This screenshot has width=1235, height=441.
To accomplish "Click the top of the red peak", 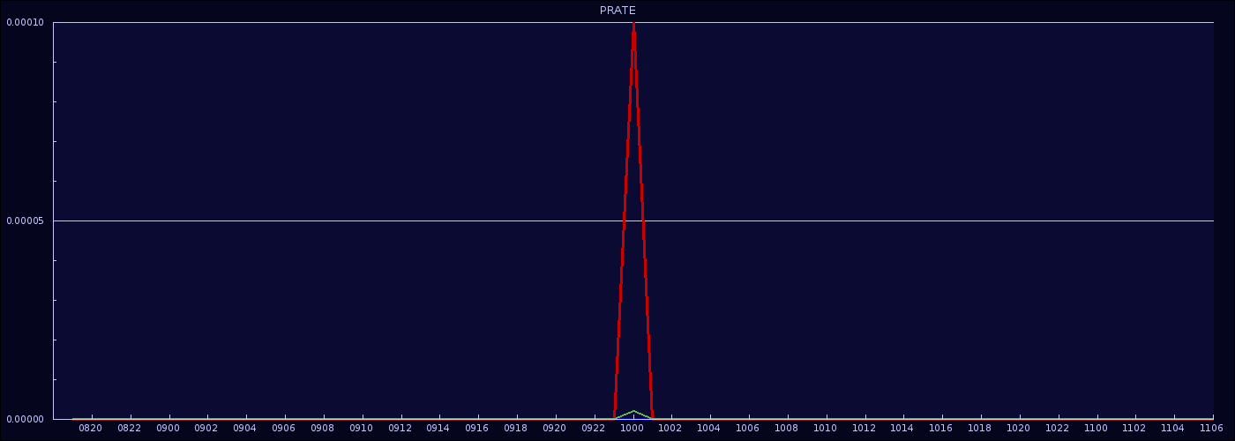I will 633,25.
